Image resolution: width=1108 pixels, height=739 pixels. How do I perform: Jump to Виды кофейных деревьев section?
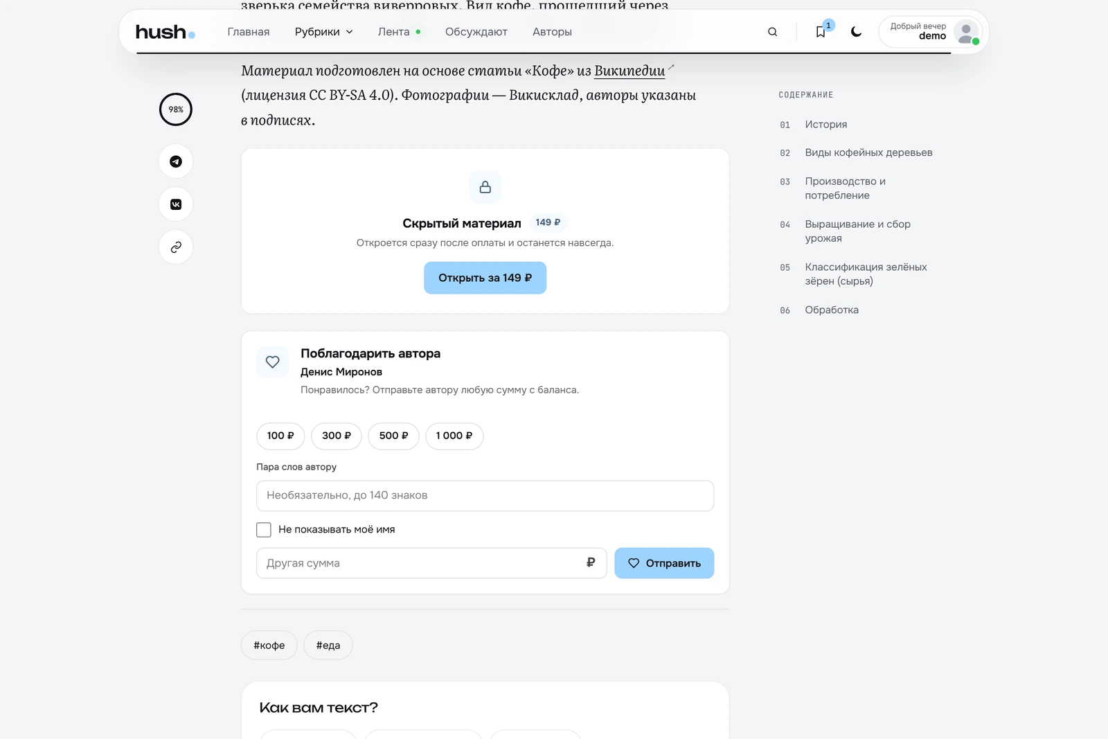[x=868, y=153]
